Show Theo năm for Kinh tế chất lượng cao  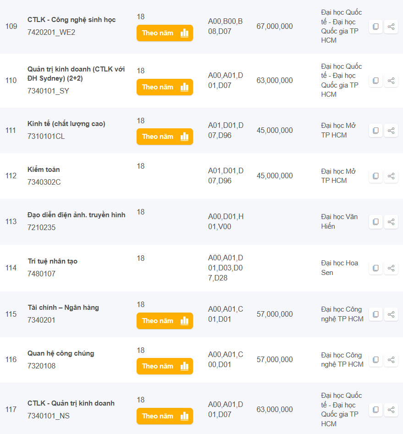pyautogui.click(x=165, y=137)
